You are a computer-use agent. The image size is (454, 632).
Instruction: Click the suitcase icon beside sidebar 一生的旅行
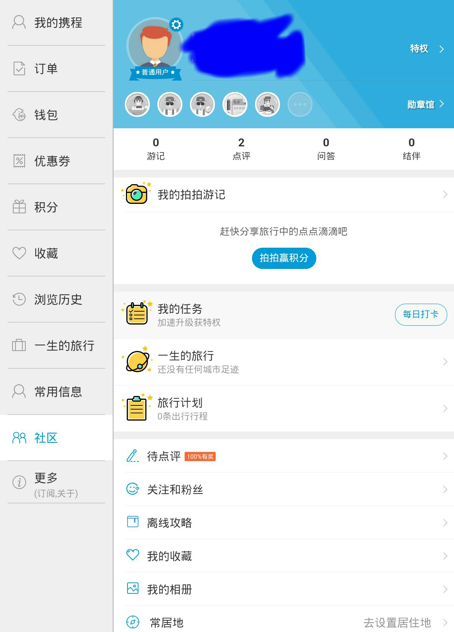[x=19, y=345]
